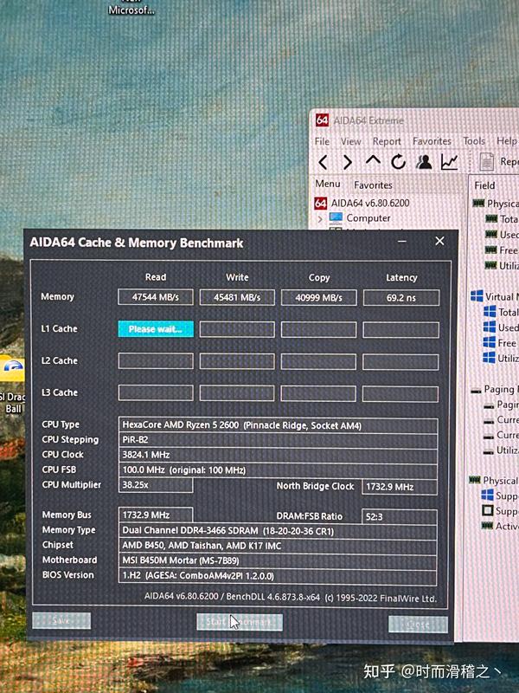Click the L1 Cache Please wait field
Viewport: 519px width, 693px height.
pyautogui.click(x=156, y=329)
